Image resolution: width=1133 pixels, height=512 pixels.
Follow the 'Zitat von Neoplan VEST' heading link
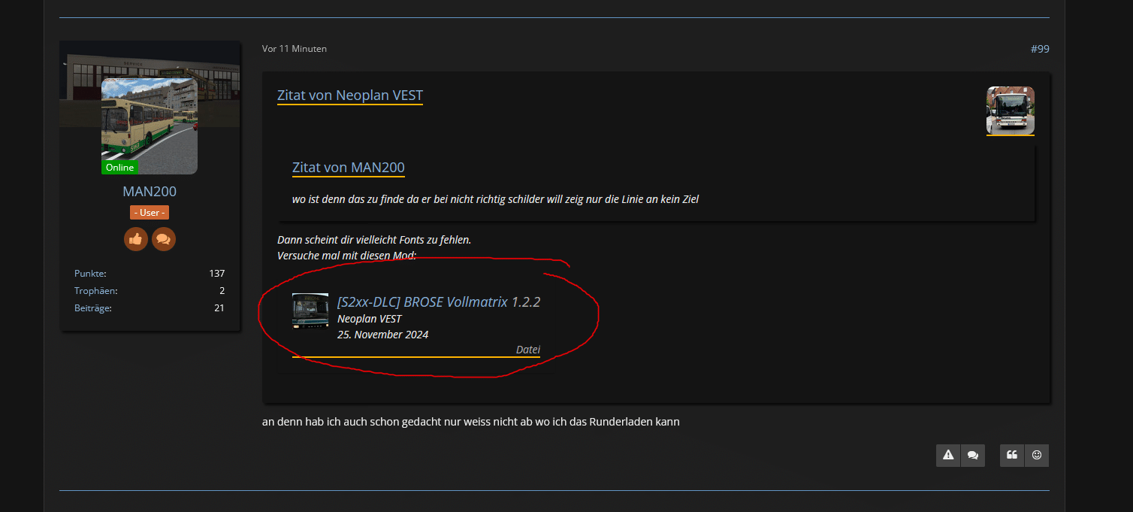[x=350, y=95]
